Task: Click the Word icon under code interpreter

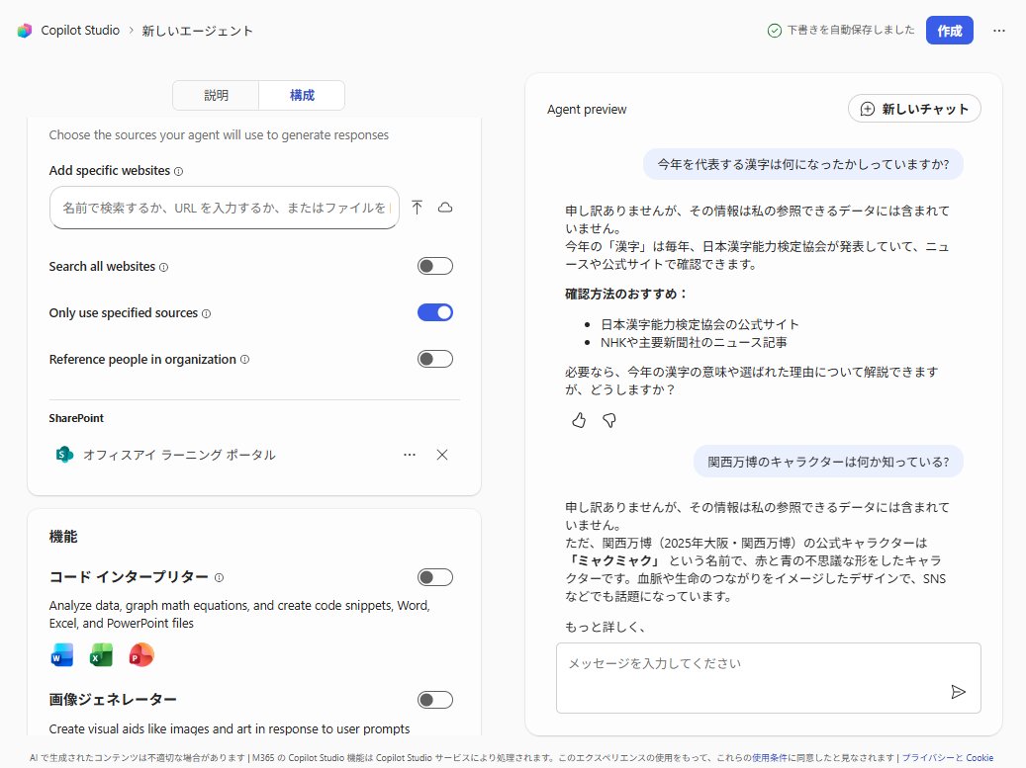Action: point(62,655)
